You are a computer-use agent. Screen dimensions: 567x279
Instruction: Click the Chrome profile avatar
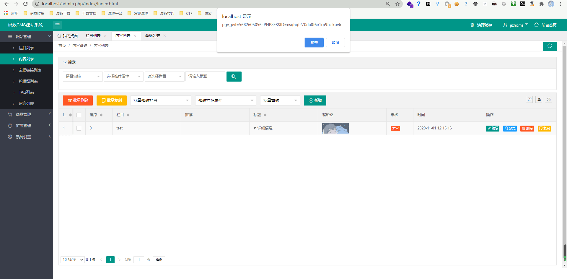coord(551,4)
